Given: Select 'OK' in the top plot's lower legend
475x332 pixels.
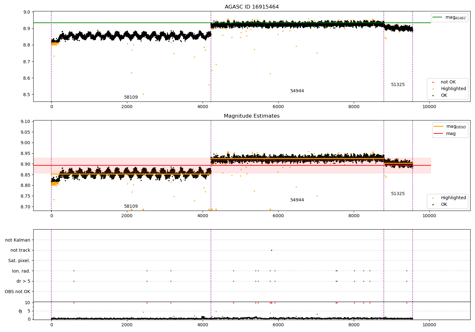Looking at the screenshot, I should tap(444, 95).
